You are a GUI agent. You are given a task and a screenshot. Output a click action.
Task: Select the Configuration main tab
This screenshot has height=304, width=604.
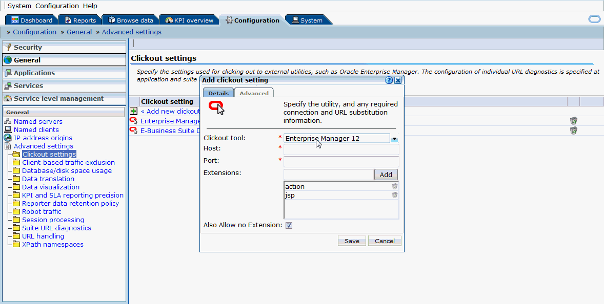(252, 20)
